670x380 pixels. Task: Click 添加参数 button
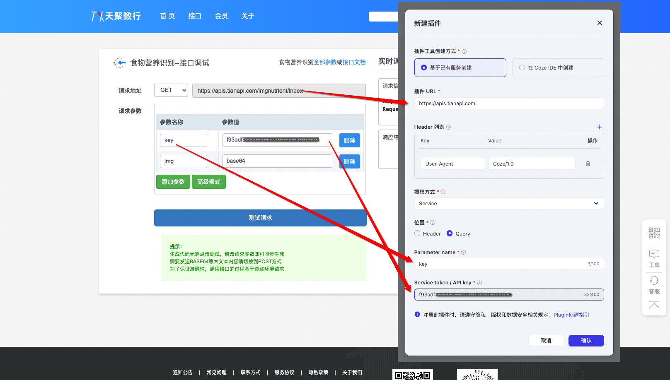[x=173, y=182]
